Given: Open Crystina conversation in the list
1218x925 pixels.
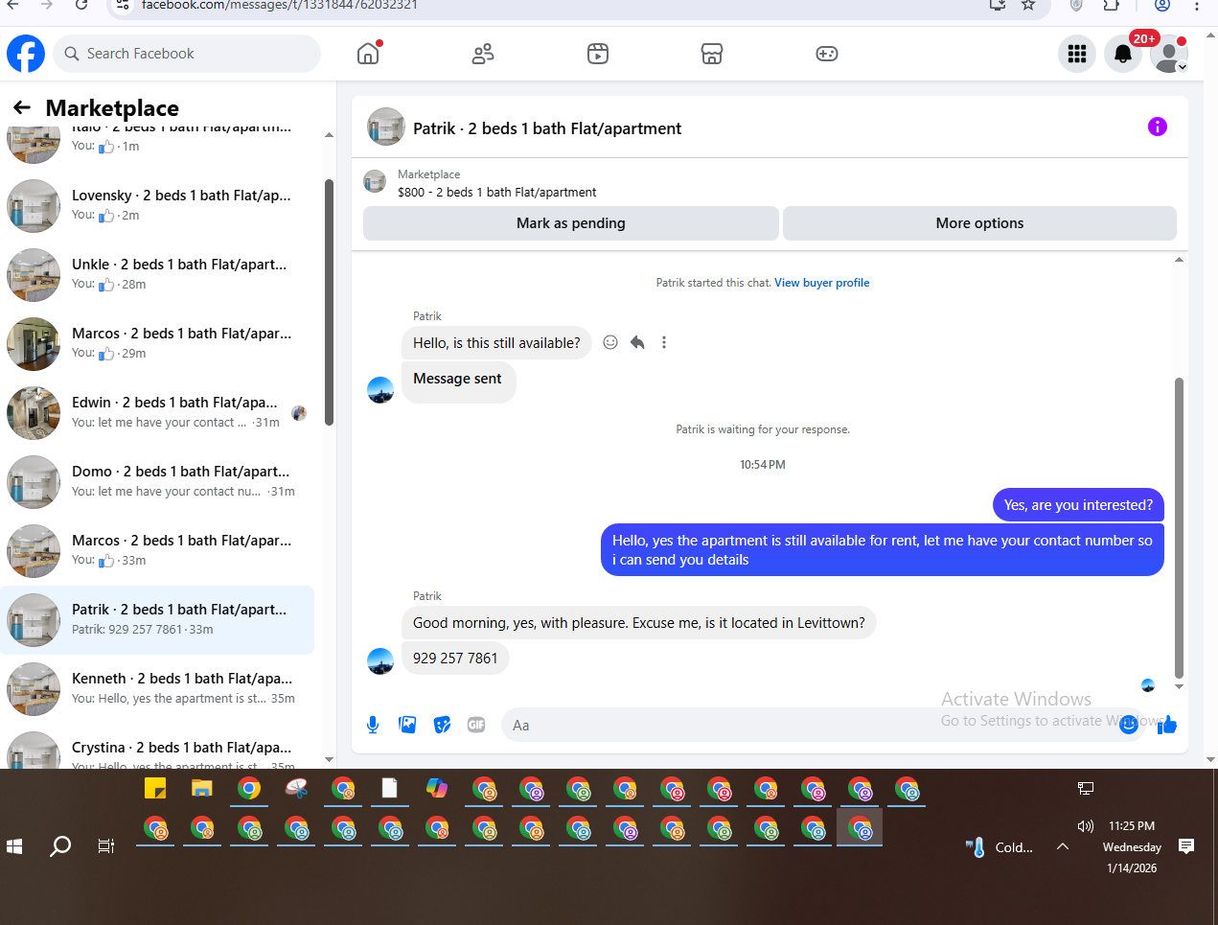Looking at the screenshot, I should (x=157, y=748).
